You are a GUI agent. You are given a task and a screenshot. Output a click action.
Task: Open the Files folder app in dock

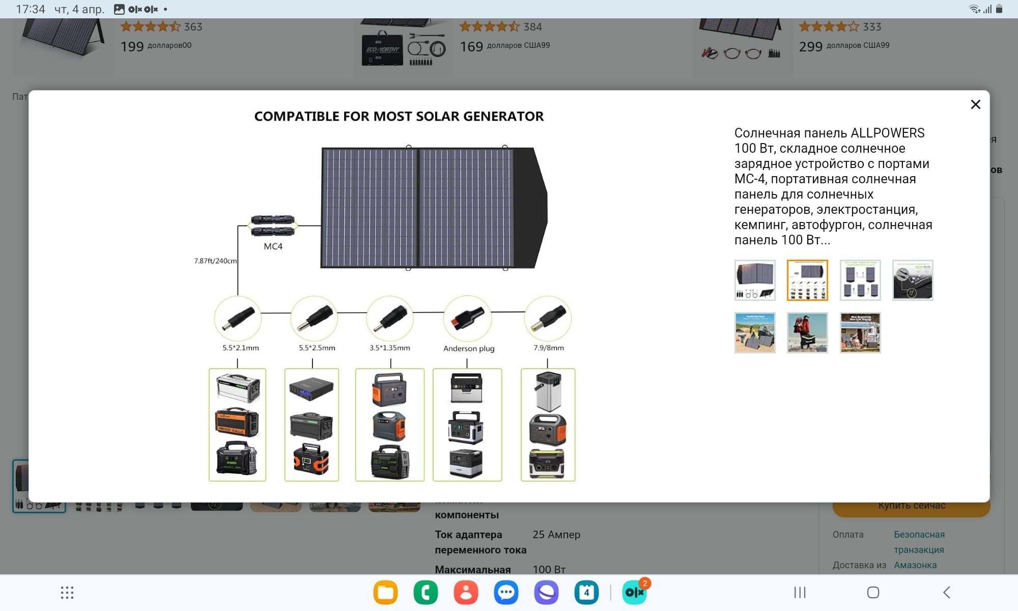tap(385, 592)
